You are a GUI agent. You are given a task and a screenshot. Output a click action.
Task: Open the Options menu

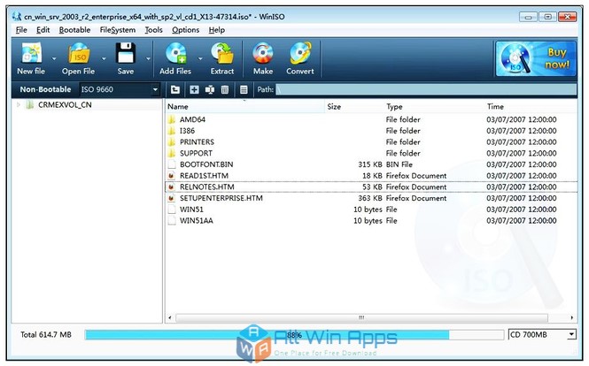pyautogui.click(x=186, y=30)
